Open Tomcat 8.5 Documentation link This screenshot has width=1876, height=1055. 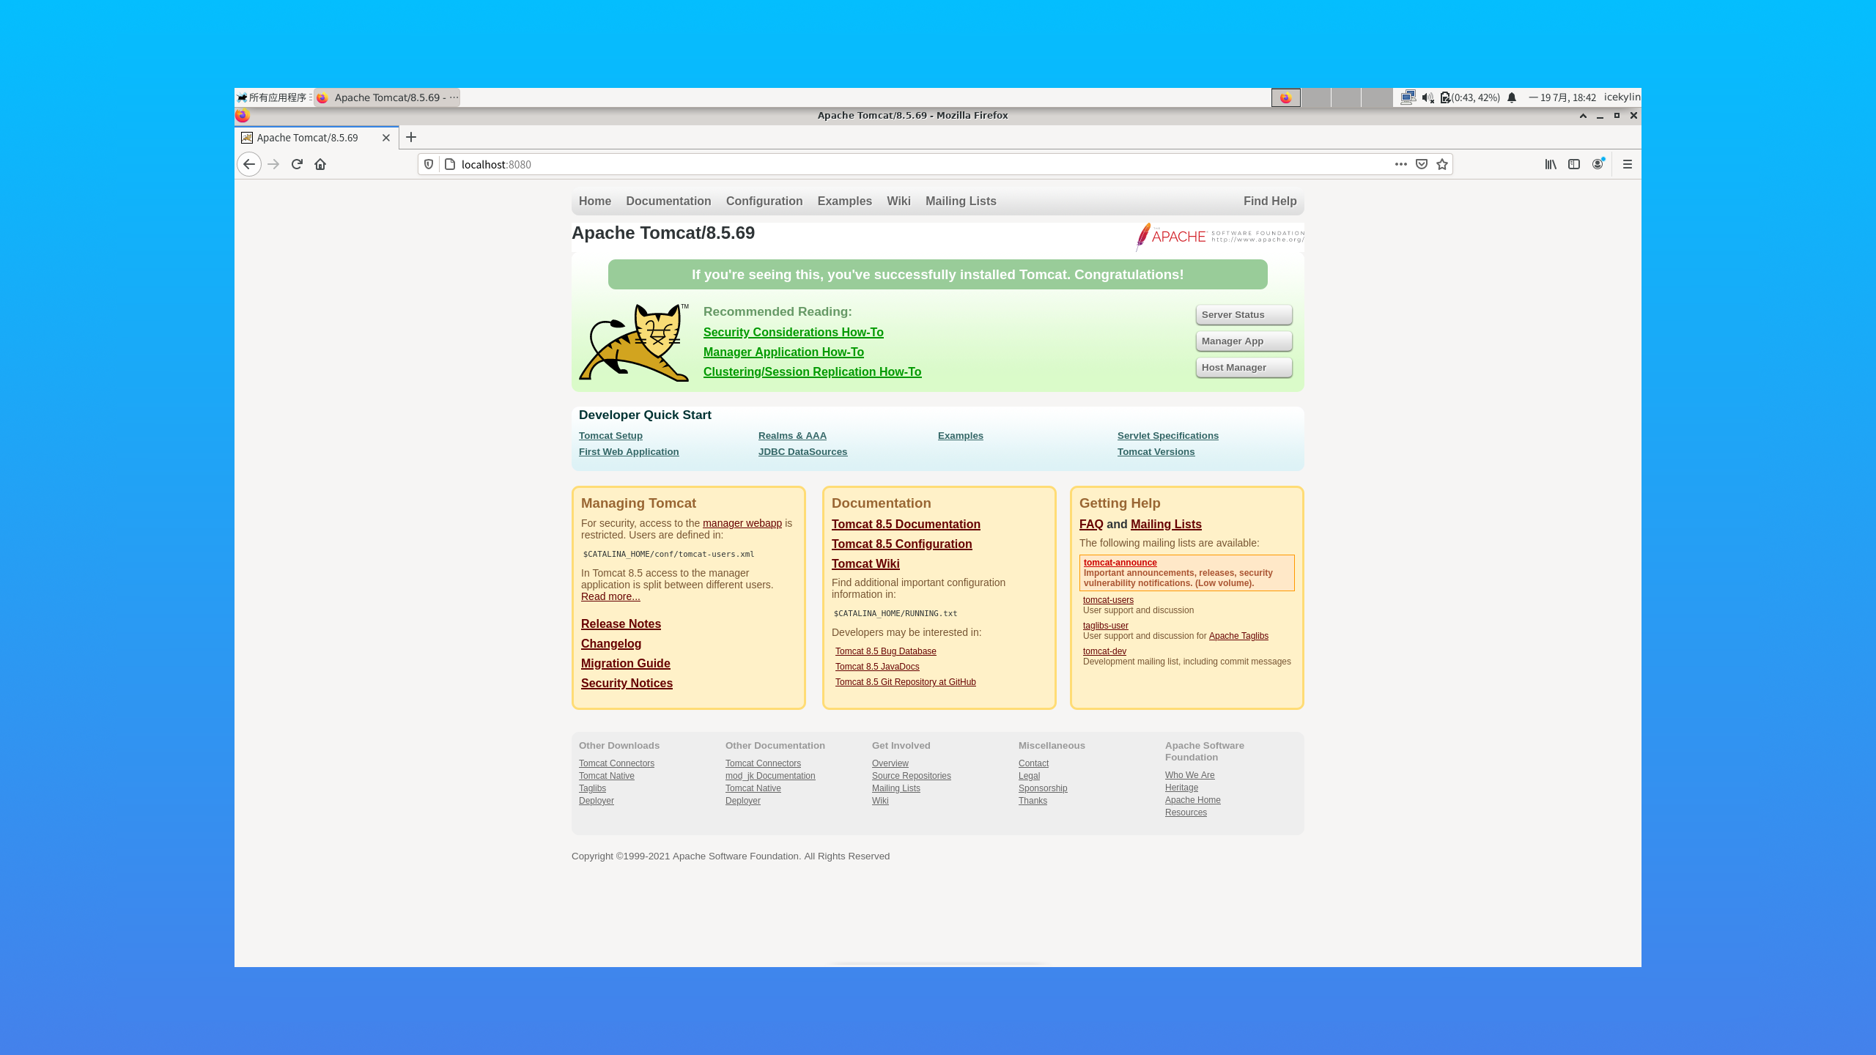[906, 524]
